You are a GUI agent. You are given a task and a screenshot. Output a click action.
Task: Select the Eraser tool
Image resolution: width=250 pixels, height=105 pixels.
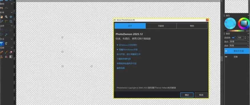tap(11, 52)
